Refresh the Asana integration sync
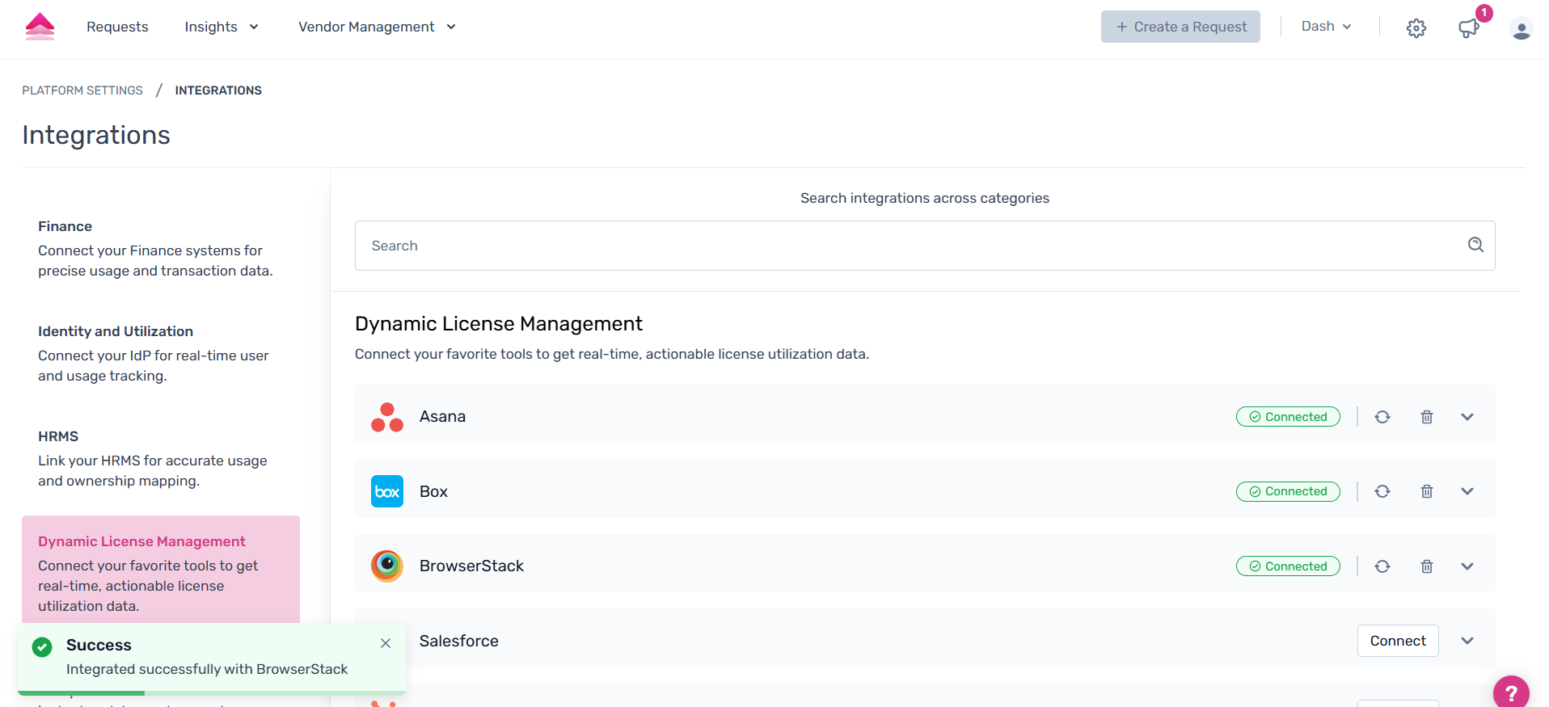Screen dimensions: 1549x707 1382,417
